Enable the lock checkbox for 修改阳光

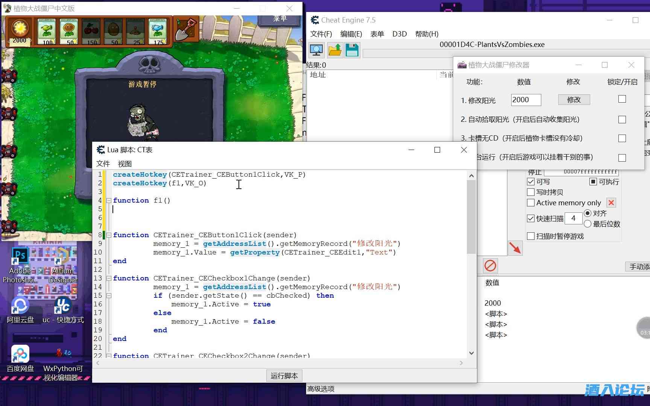(x=622, y=99)
